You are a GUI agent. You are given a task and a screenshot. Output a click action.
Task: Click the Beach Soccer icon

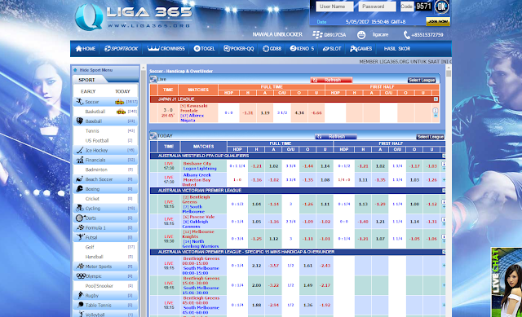point(79,179)
